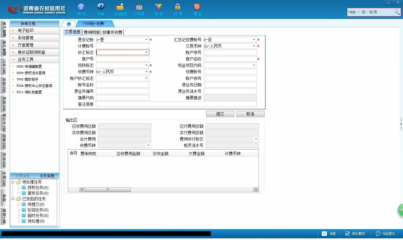The width and height of the screenshot is (403, 240).
Task: Expand the 厅堂管理 menu group
Action: click(x=35, y=45)
